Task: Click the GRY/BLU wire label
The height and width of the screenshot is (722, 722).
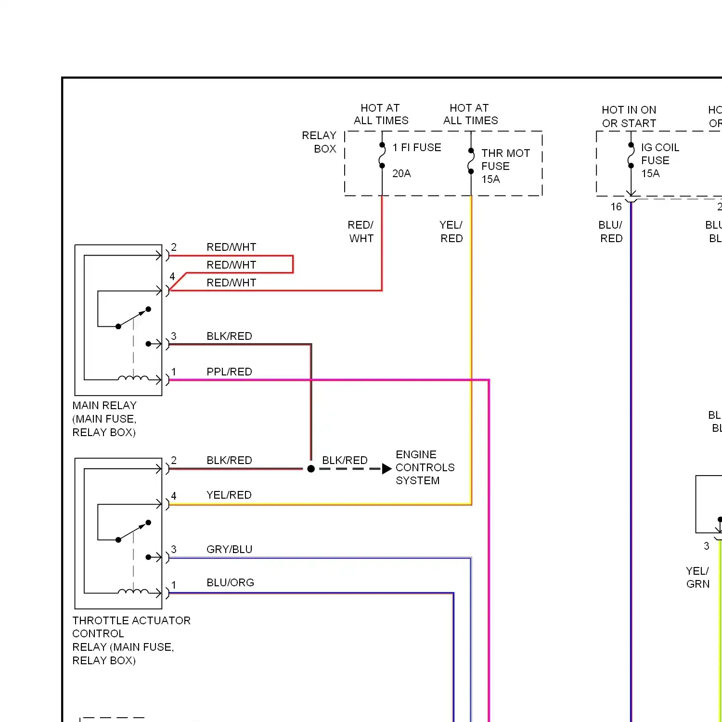Action: (x=229, y=549)
